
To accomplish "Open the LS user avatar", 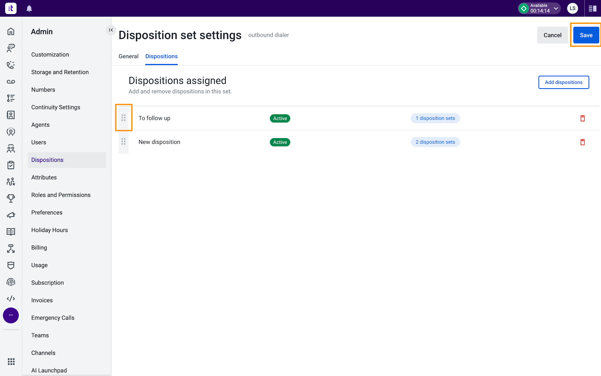I will click(573, 8).
